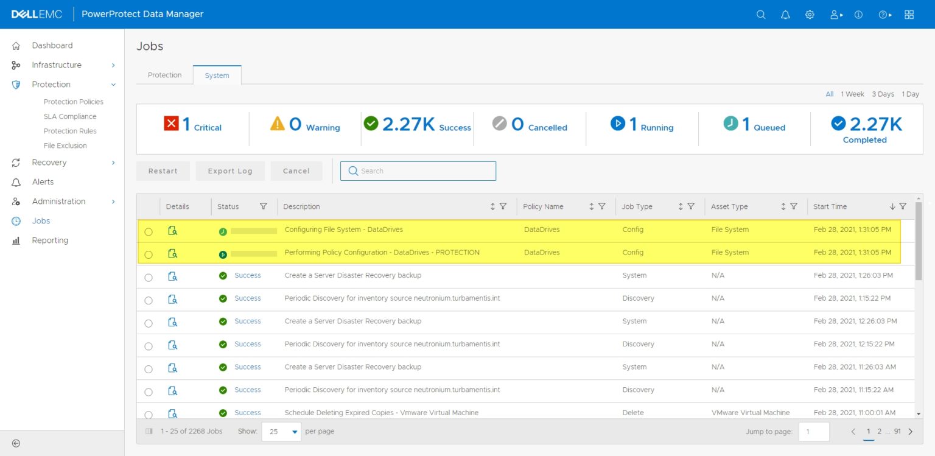The image size is (935, 456).
Task: Open the per page count dropdown
Action: (x=281, y=432)
